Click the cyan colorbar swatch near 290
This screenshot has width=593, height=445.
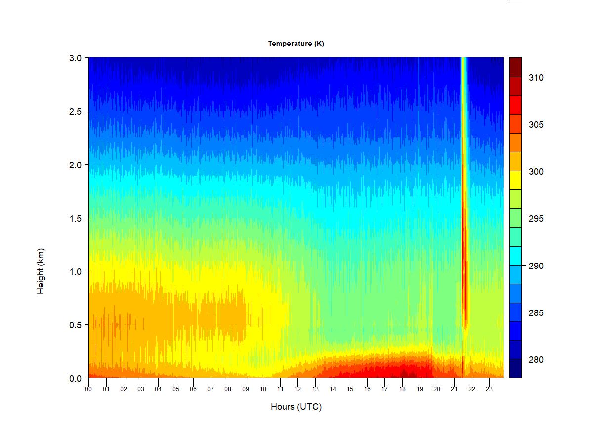coord(515,255)
